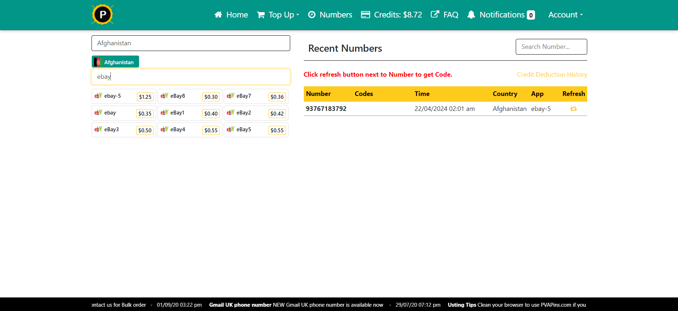The height and width of the screenshot is (311, 678).
Task: Click phone number 93767183792
Action: tap(326, 109)
